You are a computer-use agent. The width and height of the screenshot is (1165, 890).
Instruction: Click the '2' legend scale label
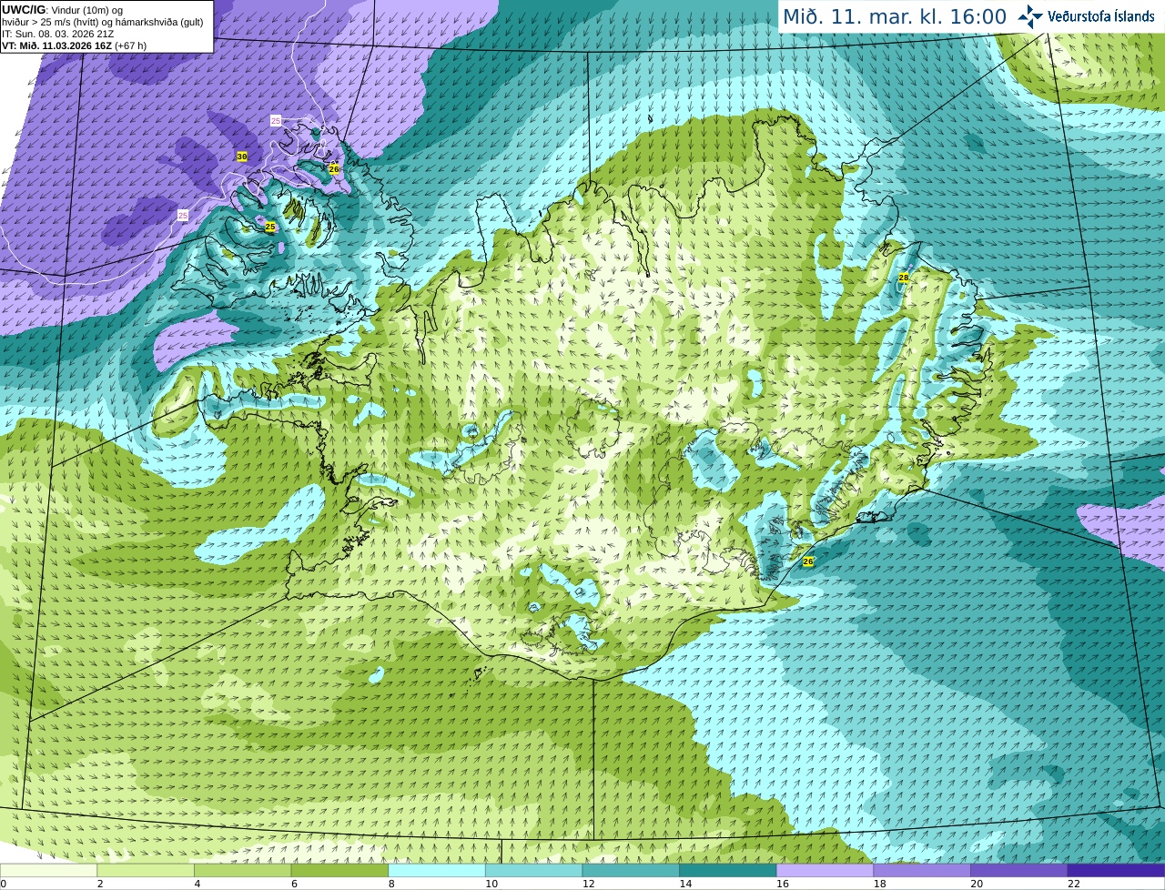[x=100, y=884]
